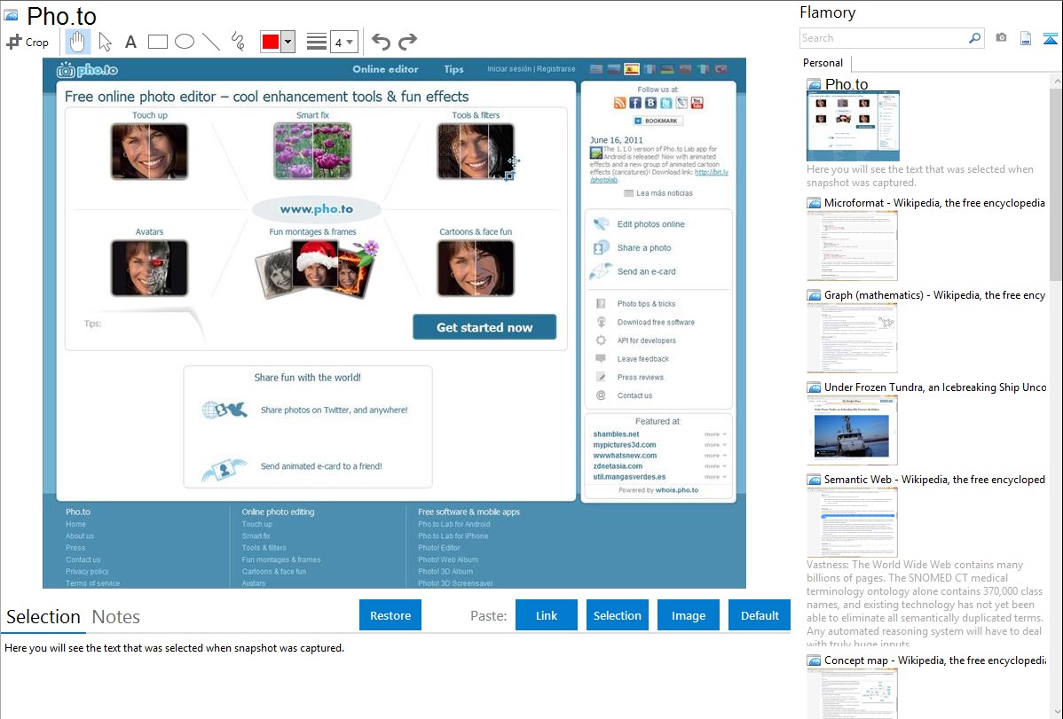This screenshot has height=719, width=1063.
Task: Pick the ellipse drawing tool
Action: click(x=185, y=42)
